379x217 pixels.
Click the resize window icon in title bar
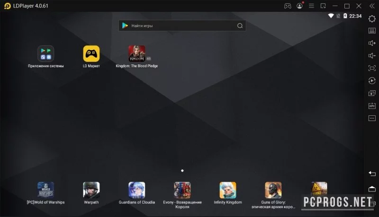323,6
